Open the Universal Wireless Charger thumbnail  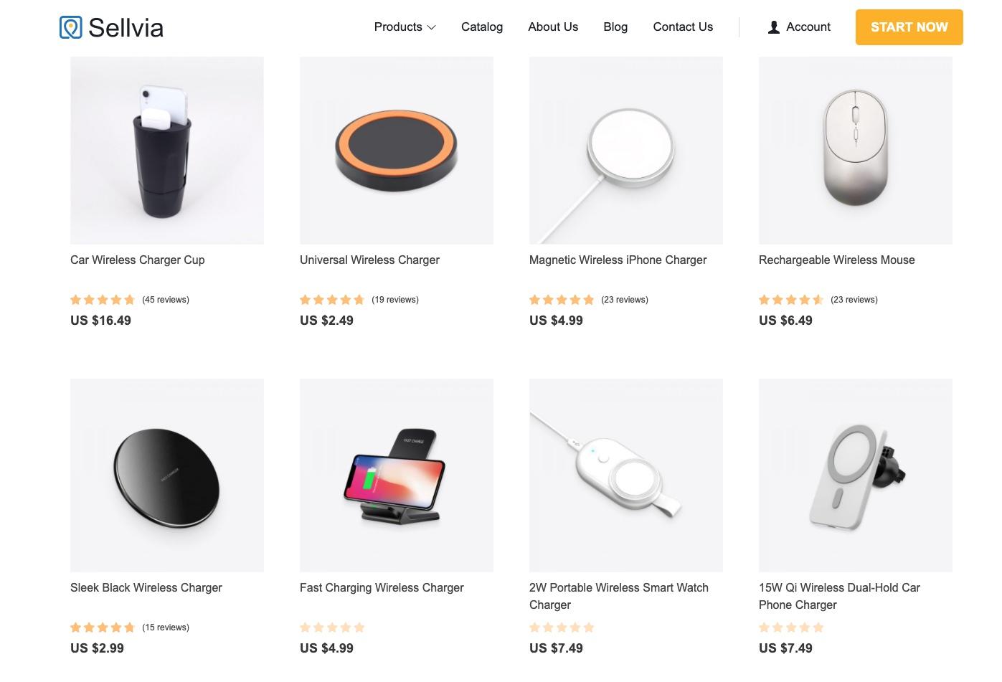(x=397, y=151)
